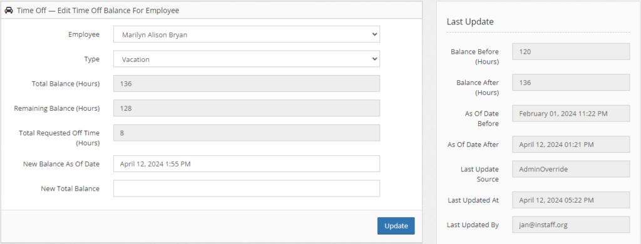The height and width of the screenshot is (244, 641).
Task: Click the car icon in the Time Off header
Action: tap(9, 11)
